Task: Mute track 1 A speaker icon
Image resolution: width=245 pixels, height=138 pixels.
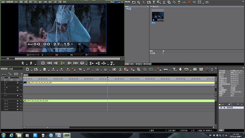Action: click(18, 101)
